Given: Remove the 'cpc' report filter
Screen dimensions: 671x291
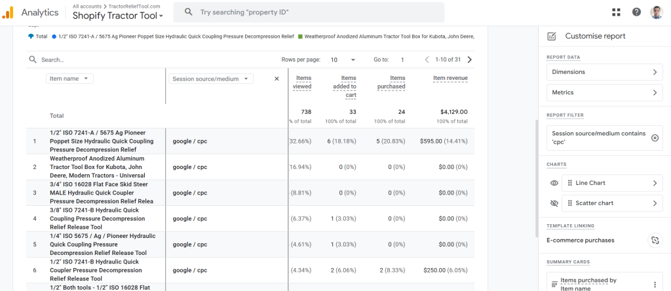Looking at the screenshot, I should point(655,138).
